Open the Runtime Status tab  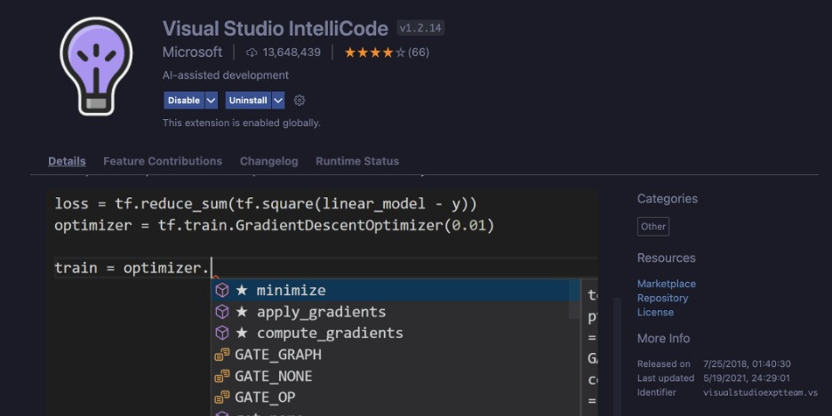point(357,161)
